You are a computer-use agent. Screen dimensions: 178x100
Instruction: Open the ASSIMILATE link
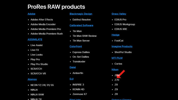tap(35, 39)
